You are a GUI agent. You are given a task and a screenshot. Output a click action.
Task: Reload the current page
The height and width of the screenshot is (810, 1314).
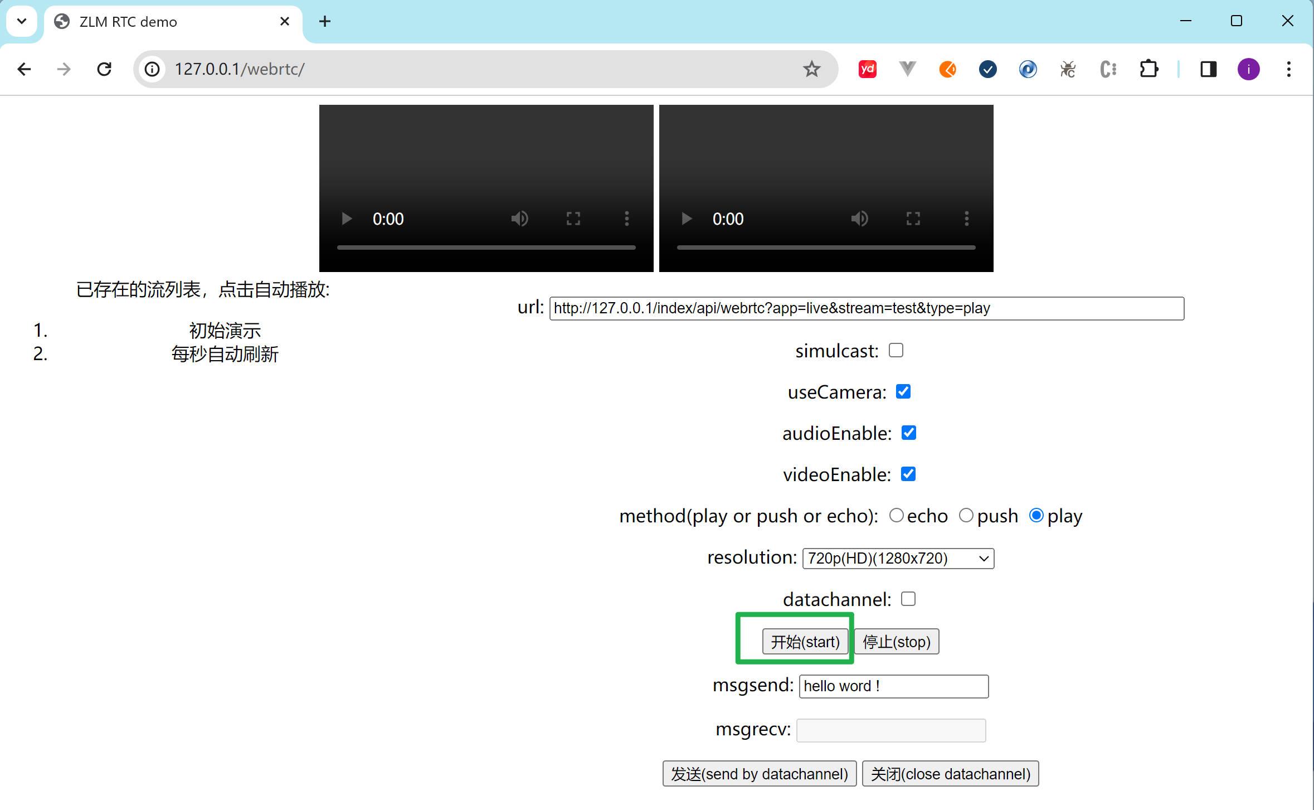coord(104,69)
